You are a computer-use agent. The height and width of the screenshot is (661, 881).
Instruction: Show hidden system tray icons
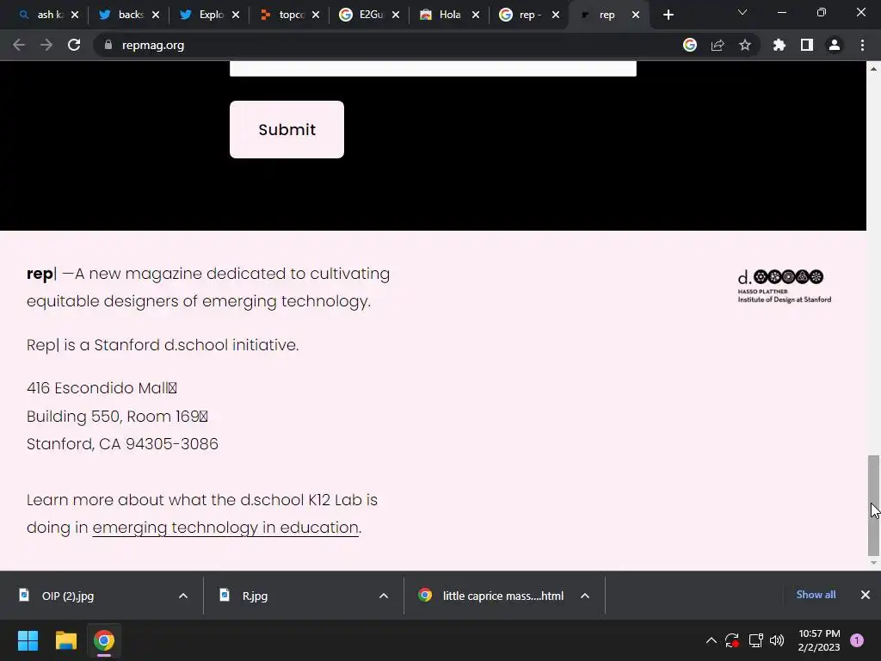point(712,640)
